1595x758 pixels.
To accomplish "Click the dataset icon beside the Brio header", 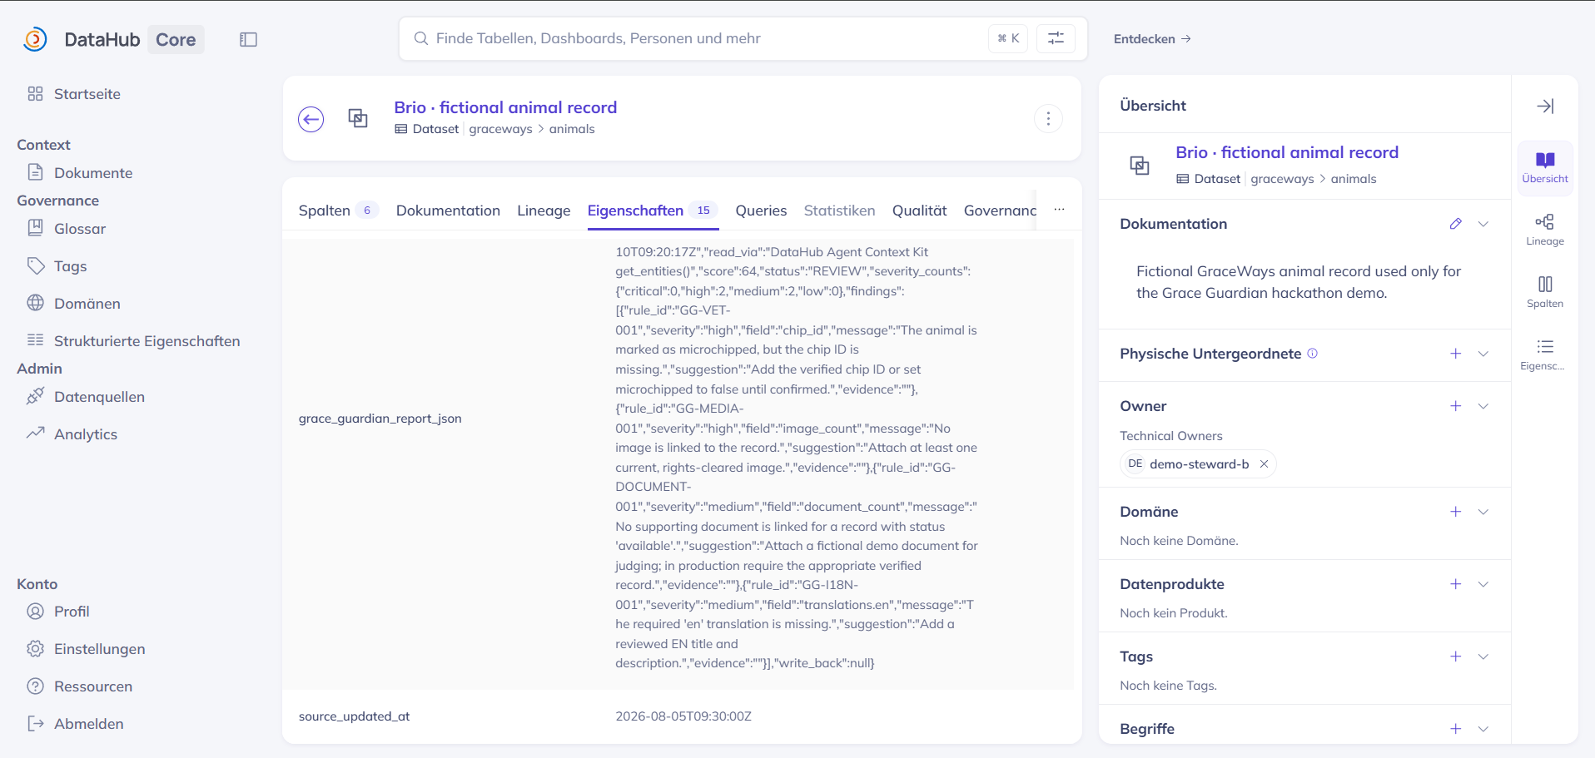I will click(x=358, y=118).
